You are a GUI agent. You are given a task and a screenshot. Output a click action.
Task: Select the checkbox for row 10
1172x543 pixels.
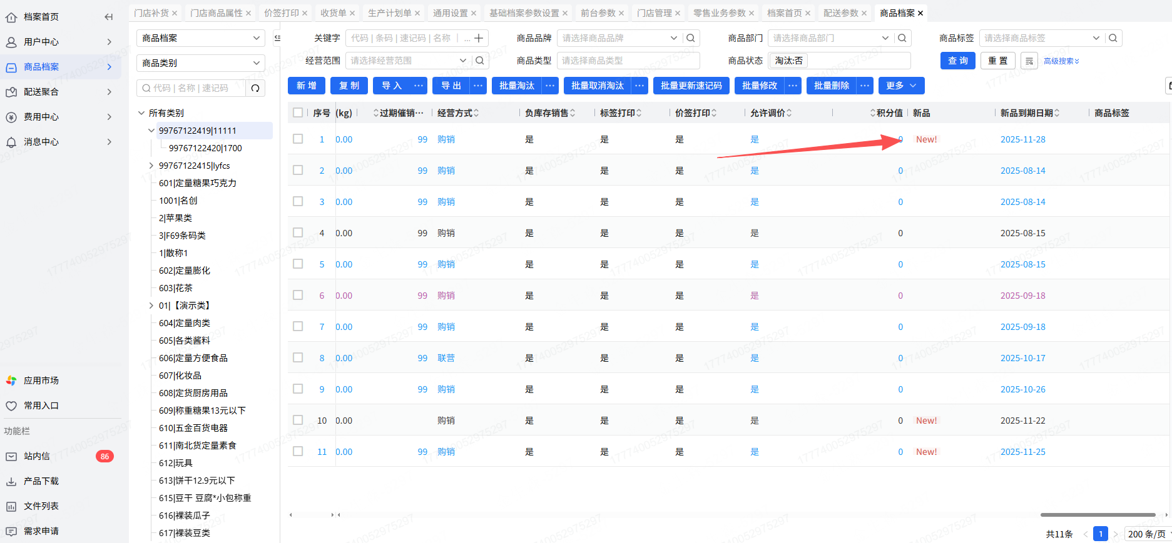coord(298,420)
